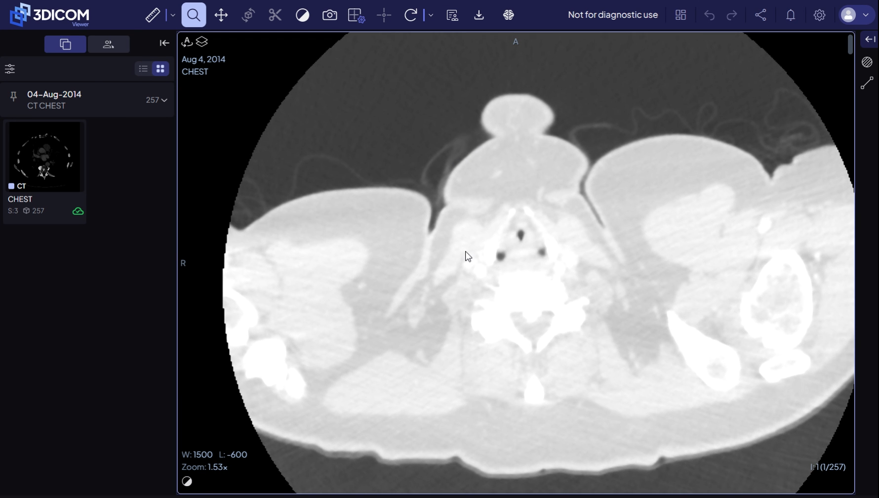Activate the pan move tool

pos(221,15)
